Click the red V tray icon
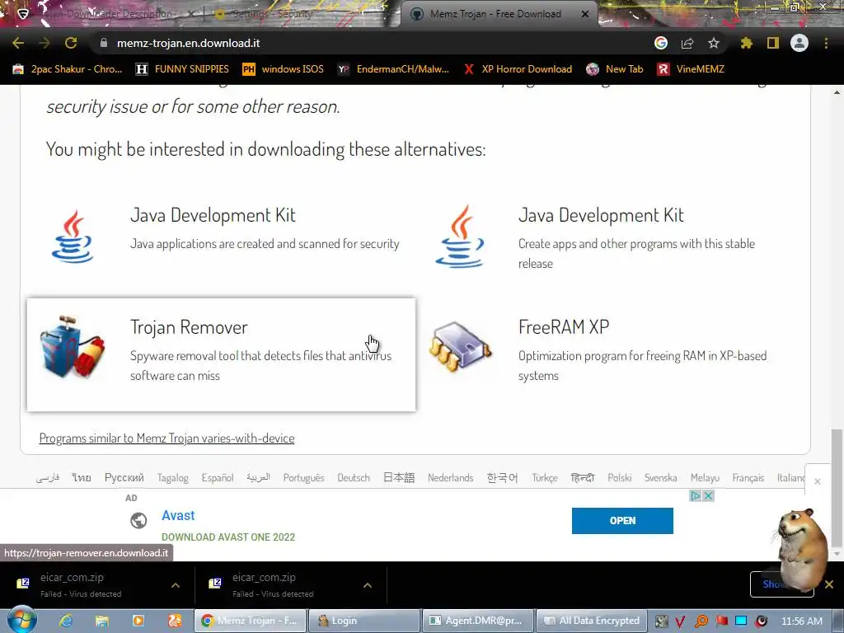This screenshot has width=844, height=633. 680,621
